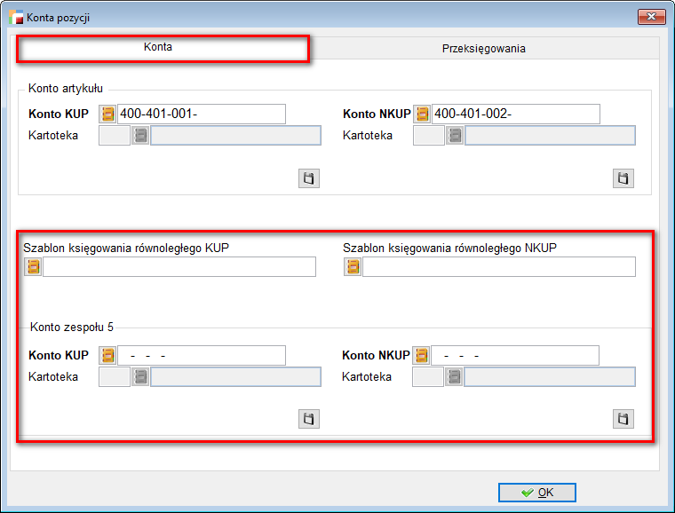The height and width of the screenshot is (513, 675).
Task: Open account lookup for article Konto NKUP
Action: pos(422,114)
